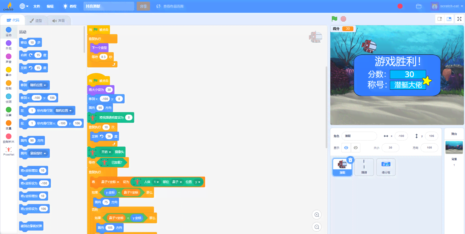Hide the sprite with crossed eye icon
Viewport: 465px width, 234px height.
tap(356, 148)
